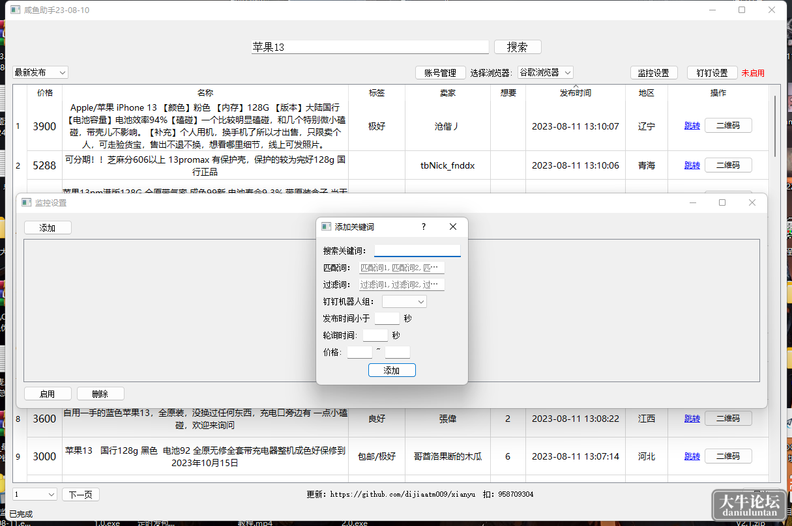Sort table by 发布时间 column header
Screen dimensions: 792x526
[x=575, y=93]
